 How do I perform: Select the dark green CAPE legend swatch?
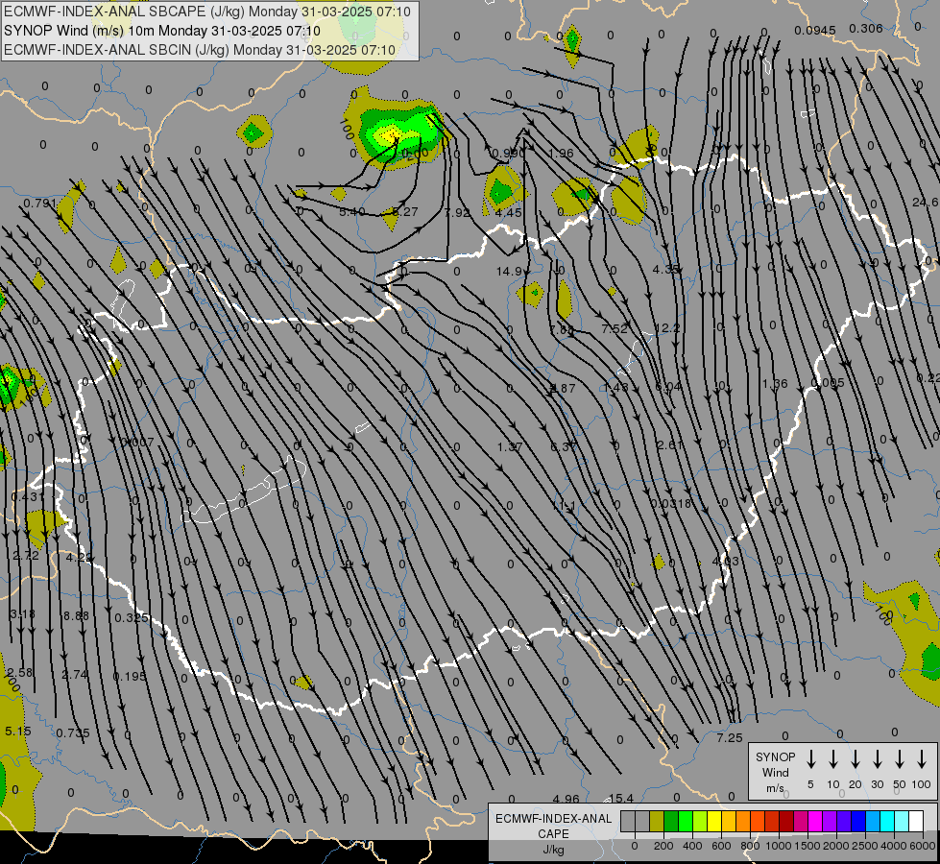[x=671, y=822]
